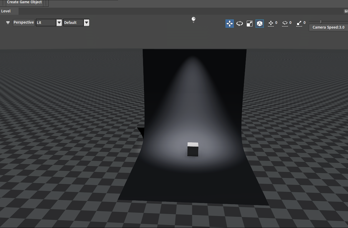Click the camera speed slider handle

[321, 22]
